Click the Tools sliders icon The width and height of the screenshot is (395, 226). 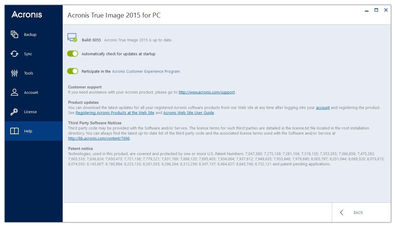[x=14, y=73]
